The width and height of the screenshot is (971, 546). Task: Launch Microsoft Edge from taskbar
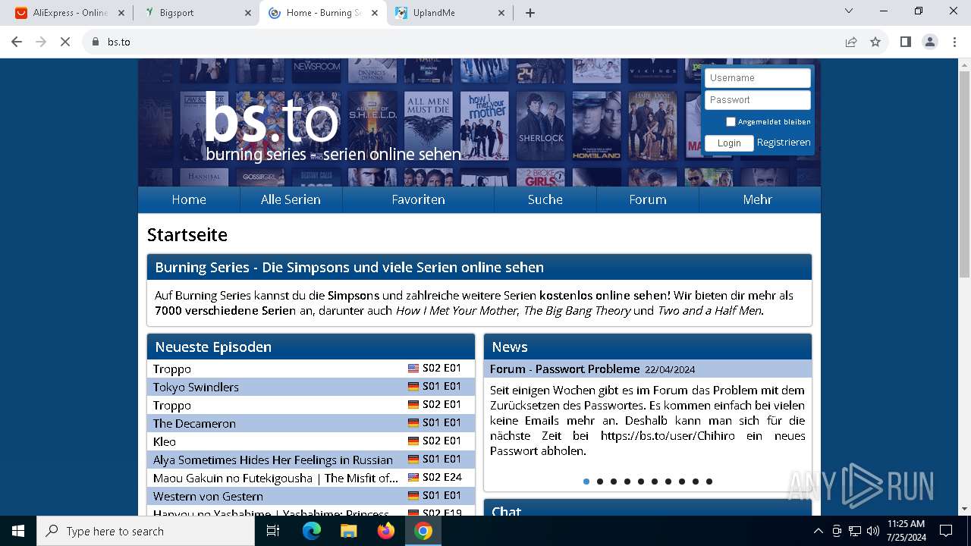coord(312,531)
